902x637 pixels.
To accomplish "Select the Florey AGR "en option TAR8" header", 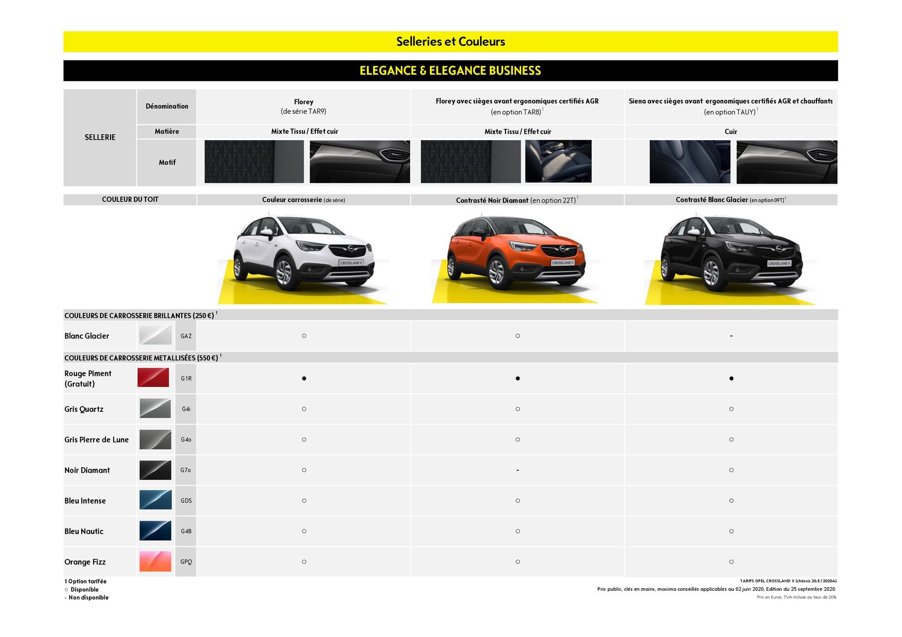I will (517, 106).
